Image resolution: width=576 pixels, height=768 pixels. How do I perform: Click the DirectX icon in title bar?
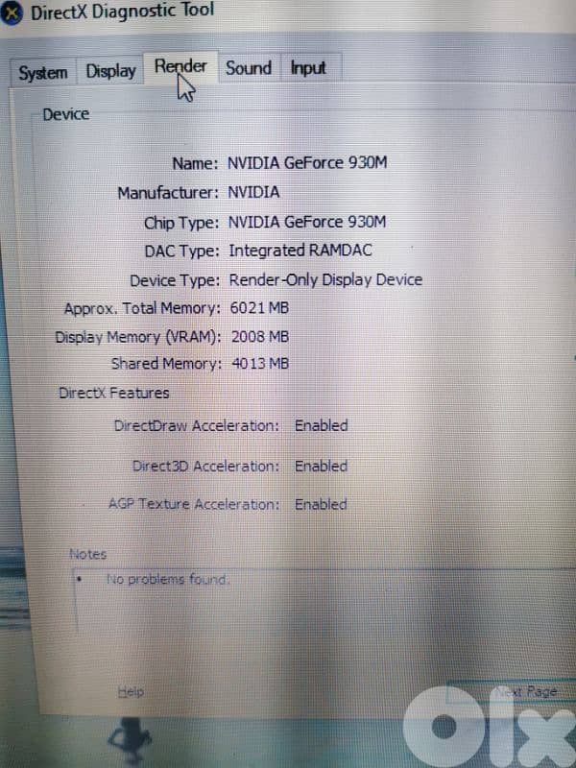click(x=12, y=14)
